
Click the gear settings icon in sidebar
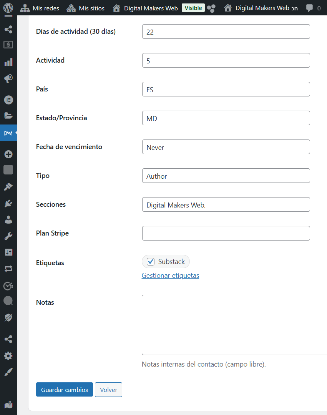coord(8,356)
